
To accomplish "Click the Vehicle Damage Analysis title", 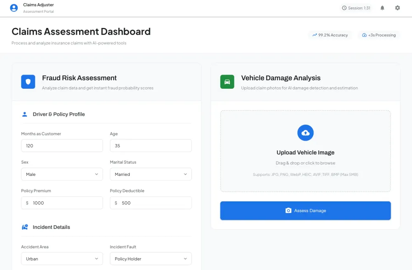I will click(x=281, y=78).
